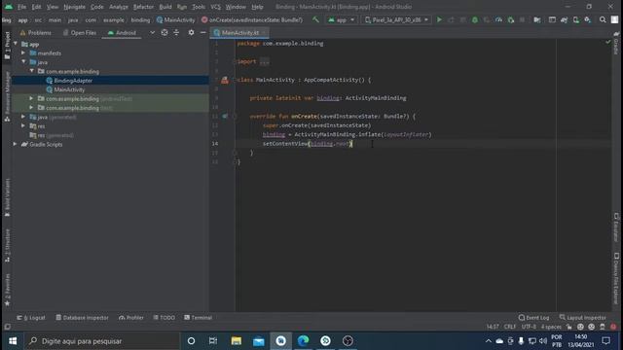Open the File menu
This screenshot has width=623, height=350.
tap(21, 7)
